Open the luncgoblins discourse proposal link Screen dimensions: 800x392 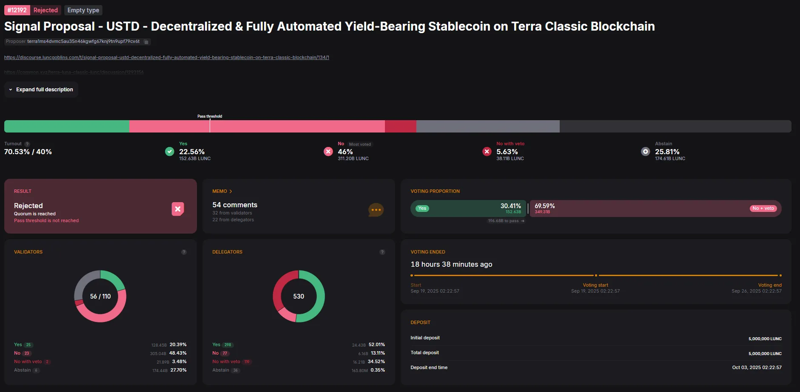point(166,57)
